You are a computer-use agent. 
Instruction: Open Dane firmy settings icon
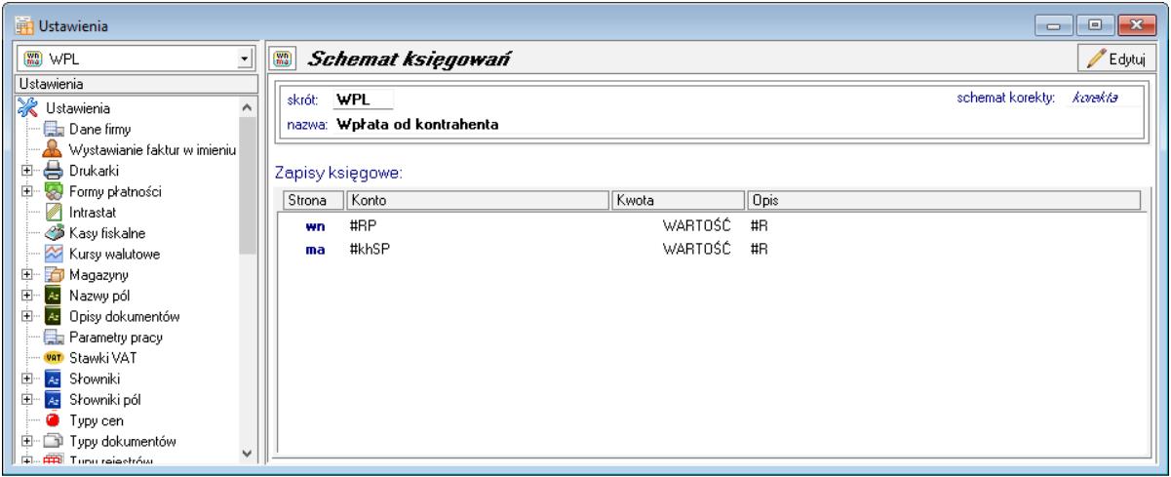pos(53,130)
